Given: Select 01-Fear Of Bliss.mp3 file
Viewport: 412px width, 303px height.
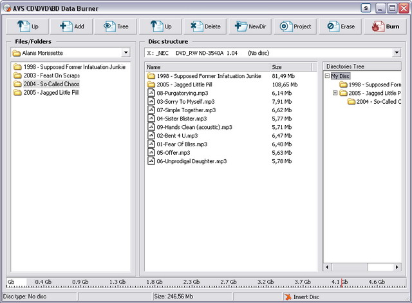Looking at the screenshot, I should coord(177,144).
